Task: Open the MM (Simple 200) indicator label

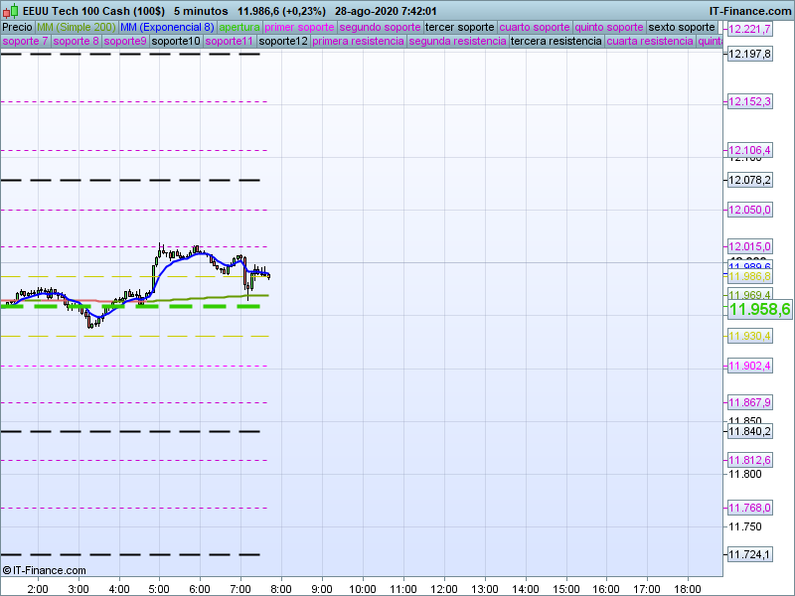Action: pyautogui.click(x=76, y=27)
